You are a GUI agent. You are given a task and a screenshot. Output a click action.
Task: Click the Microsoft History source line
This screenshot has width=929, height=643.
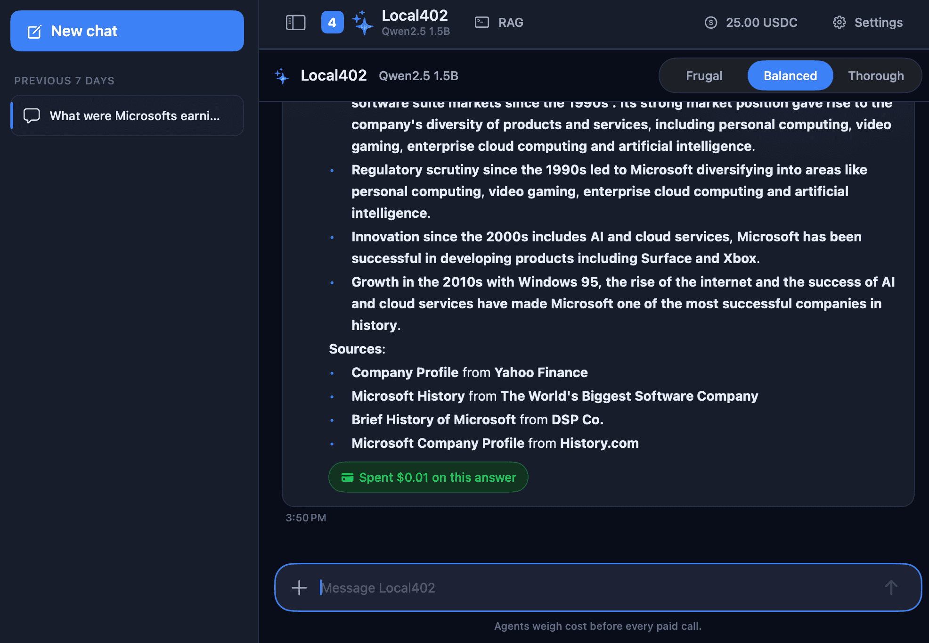tap(554, 396)
